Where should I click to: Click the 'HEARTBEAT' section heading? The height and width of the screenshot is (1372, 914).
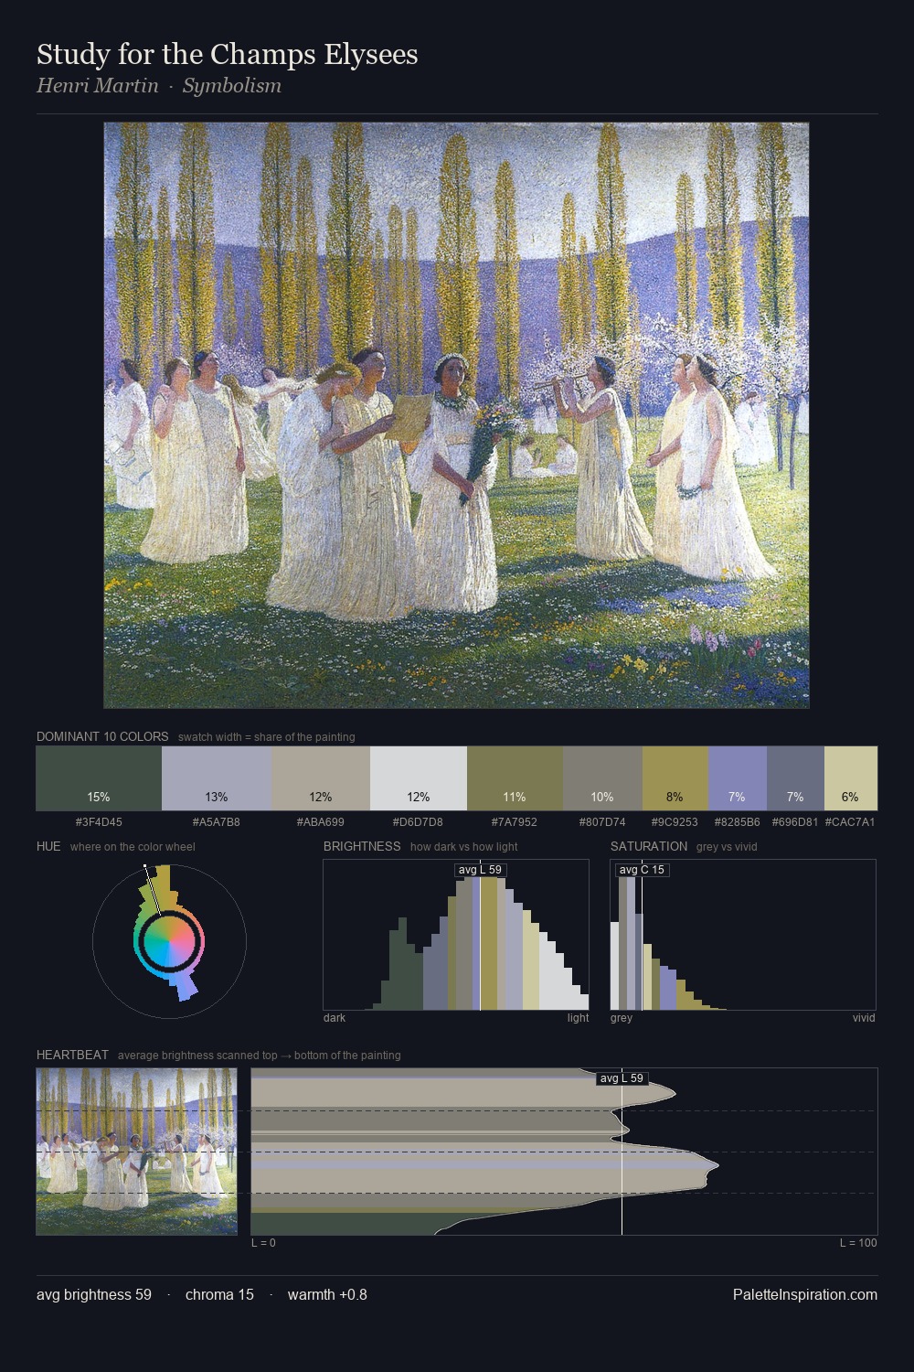72,1055
